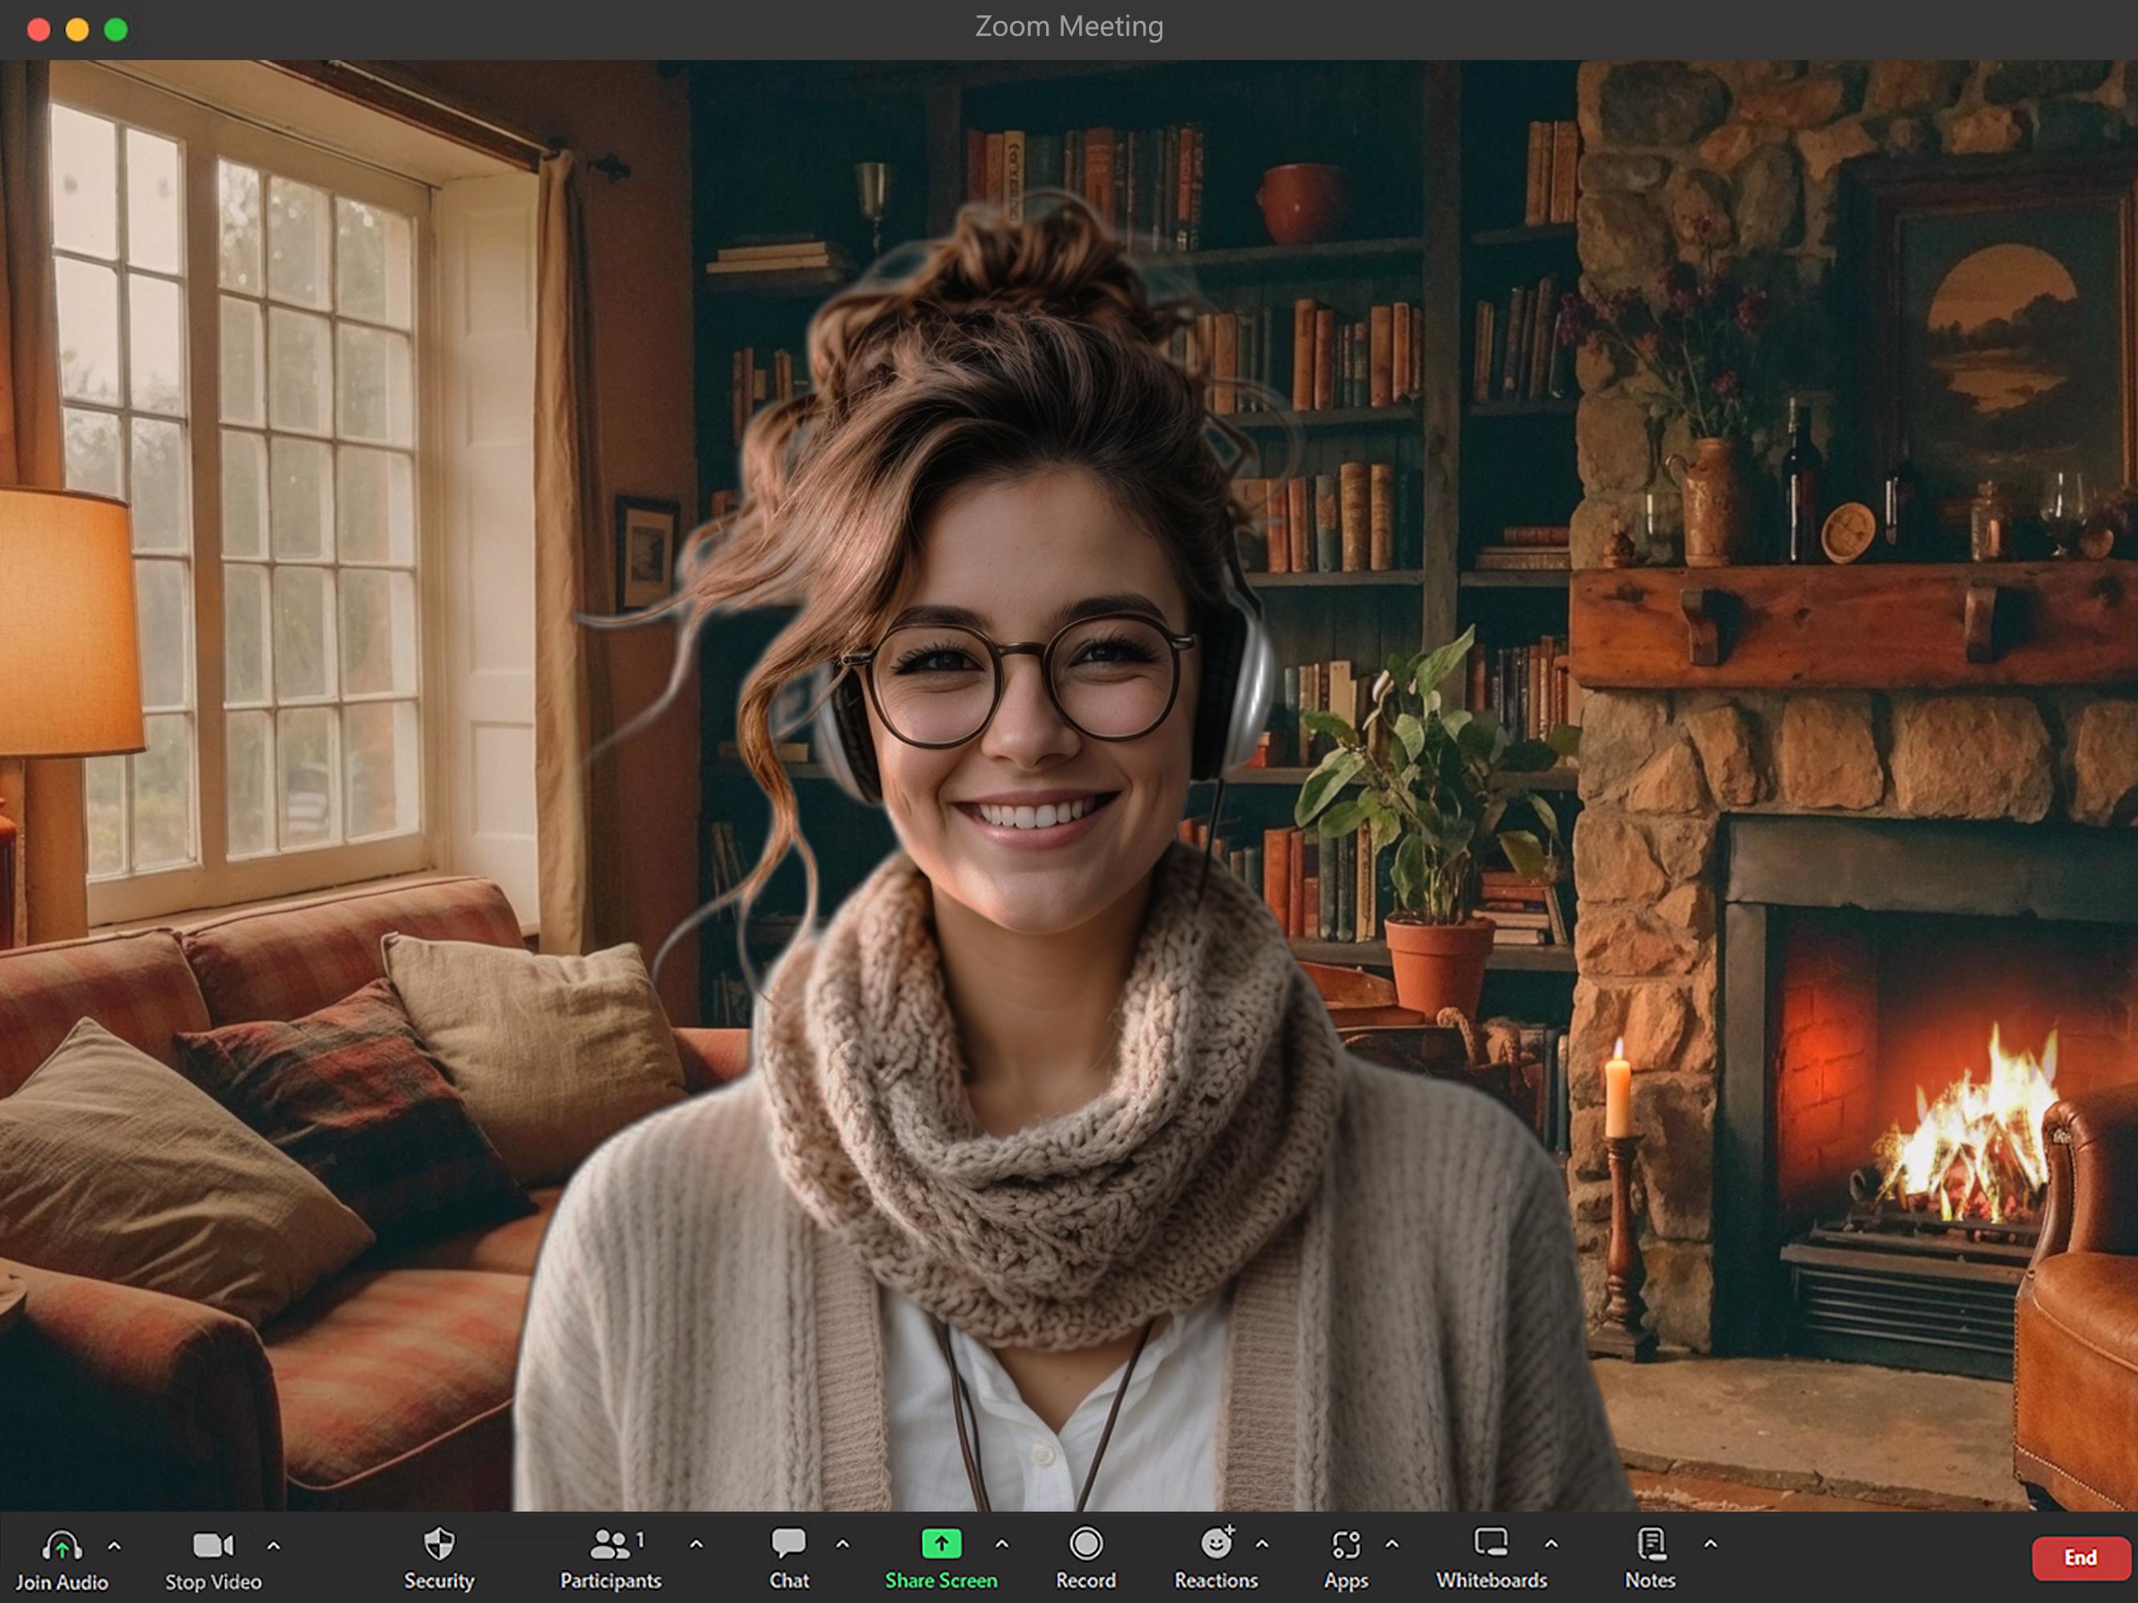
Task: Expand audio settings chevron next to Join Audio
Action: (x=113, y=1547)
